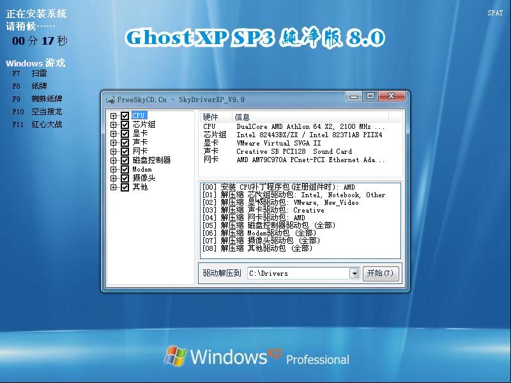Toggle the 声卡 checkbox
The image size is (511, 383).
[x=125, y=142]
